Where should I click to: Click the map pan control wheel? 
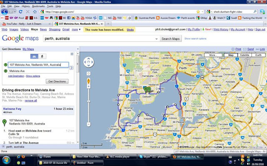point(88,62)
